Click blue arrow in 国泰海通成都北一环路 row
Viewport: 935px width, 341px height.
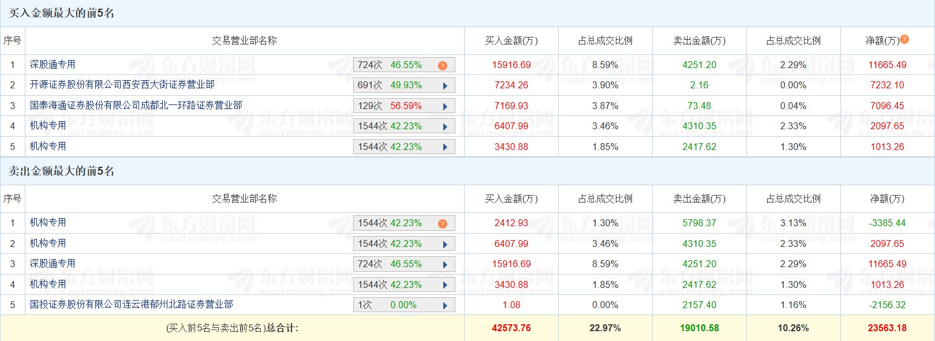(x=445, y=107)
